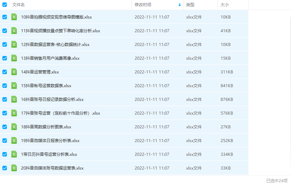This screenshot has height=185, width=291.
Task: Uncheck the select-all checkbox in header
Action: [x=5, y=5]
